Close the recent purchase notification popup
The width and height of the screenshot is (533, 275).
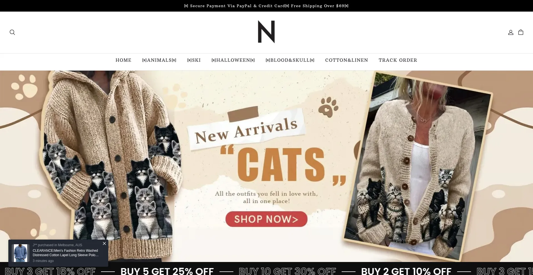pos(104,243)
